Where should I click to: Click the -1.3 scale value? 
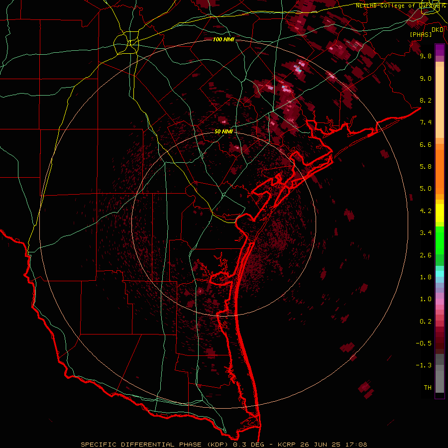click(424, 365)
